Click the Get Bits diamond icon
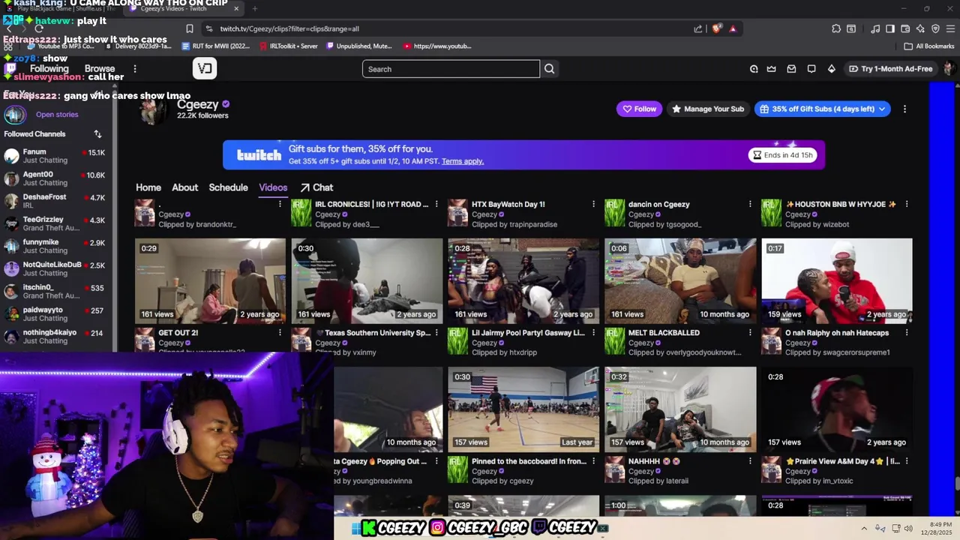 [831, 69]
